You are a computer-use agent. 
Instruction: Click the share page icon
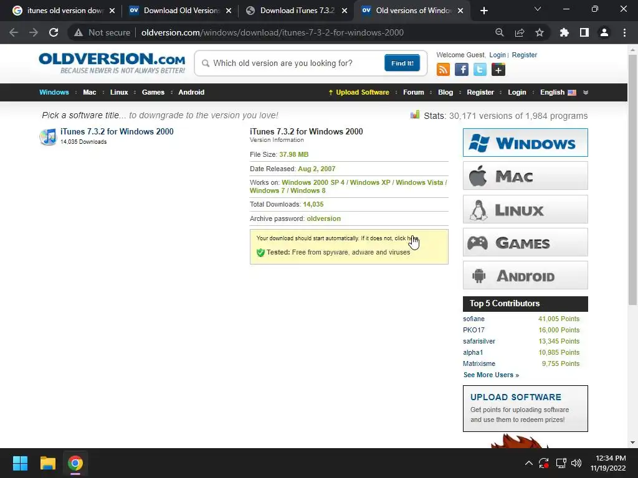point(520,32)
